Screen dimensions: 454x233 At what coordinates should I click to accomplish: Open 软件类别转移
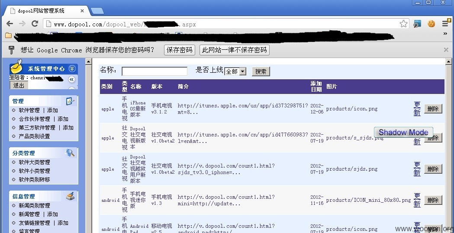(35, 180)
